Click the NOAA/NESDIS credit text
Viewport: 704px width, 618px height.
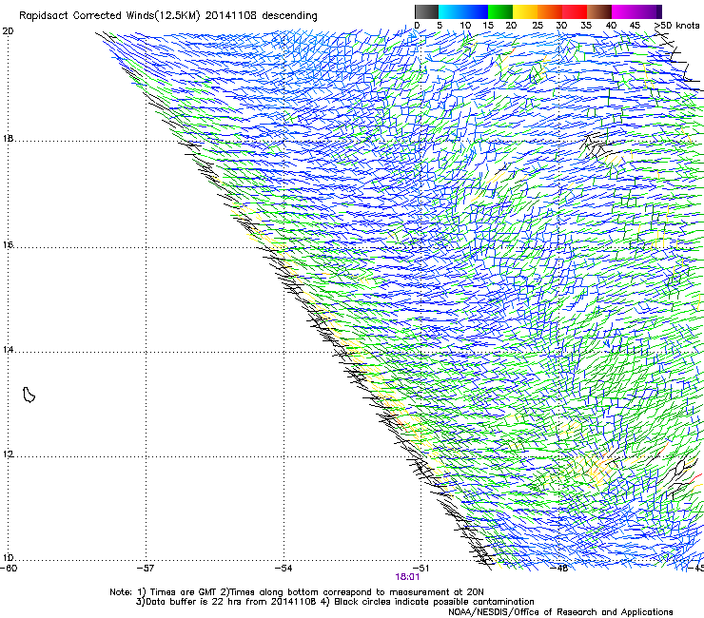point(560,611)
